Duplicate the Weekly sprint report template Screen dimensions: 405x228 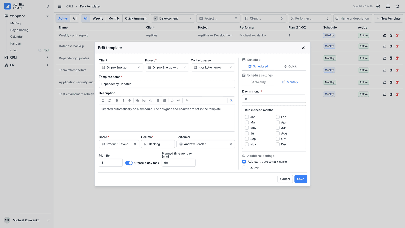click(x=391, y=35)
